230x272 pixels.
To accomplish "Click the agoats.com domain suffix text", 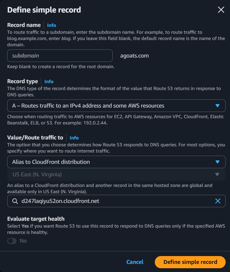I will click(134, 56).
